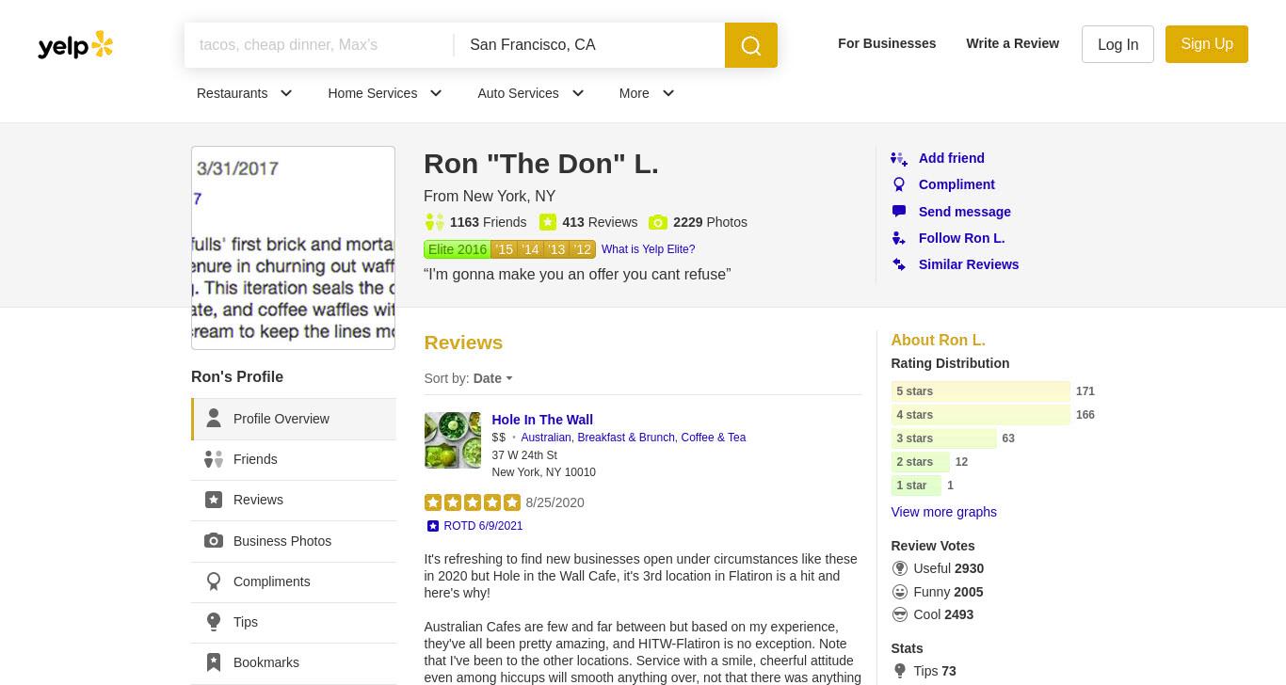
Task: Click the Compliments sidebar icon
Action: pos(214,581)
